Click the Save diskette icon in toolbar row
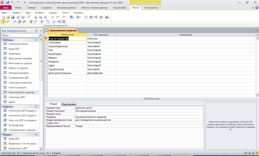The height and width of the screenshot is (156, 259). pos(13,17)
